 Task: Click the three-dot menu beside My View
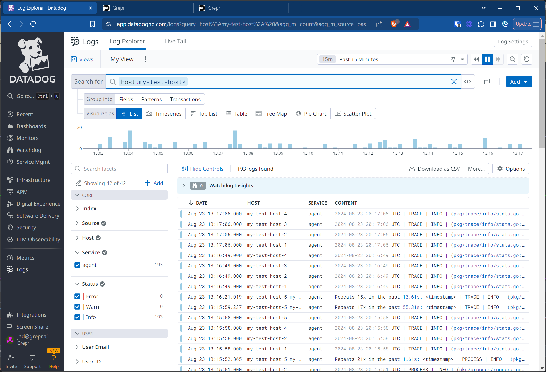tap(145, 59)
